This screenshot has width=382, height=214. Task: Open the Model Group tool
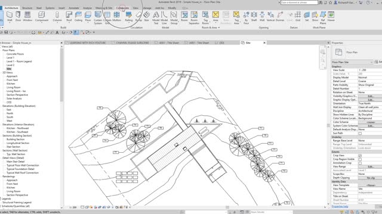[174, 18]
